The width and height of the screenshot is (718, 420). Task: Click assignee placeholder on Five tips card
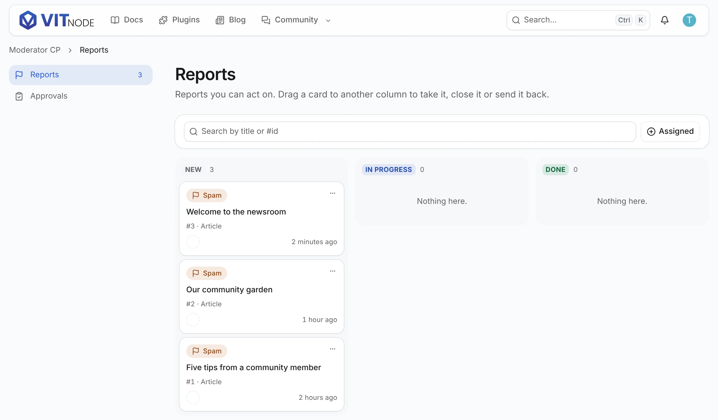pos(193,398)
